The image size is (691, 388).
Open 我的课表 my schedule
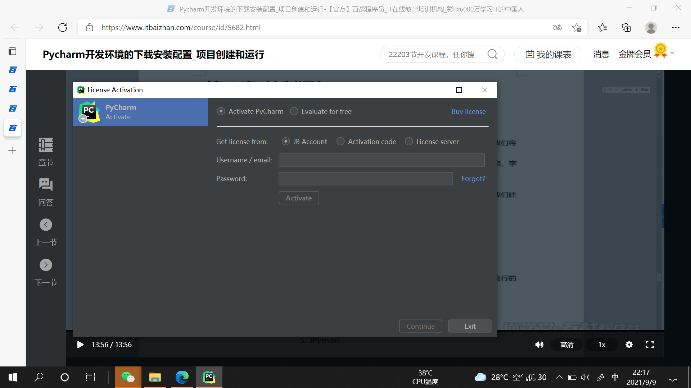(x=548, y=54)
